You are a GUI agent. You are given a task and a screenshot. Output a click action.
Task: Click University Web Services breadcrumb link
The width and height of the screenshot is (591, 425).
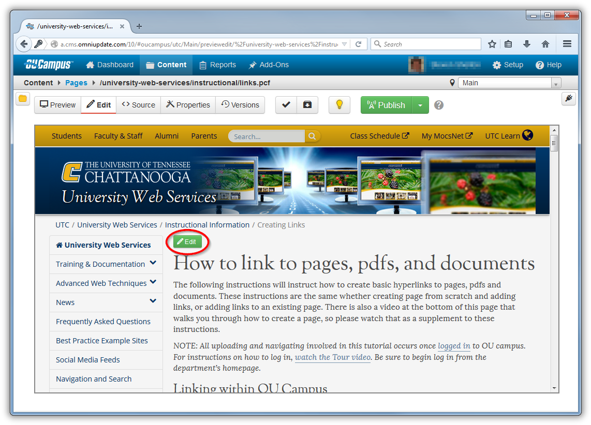[x=117, y=225]
